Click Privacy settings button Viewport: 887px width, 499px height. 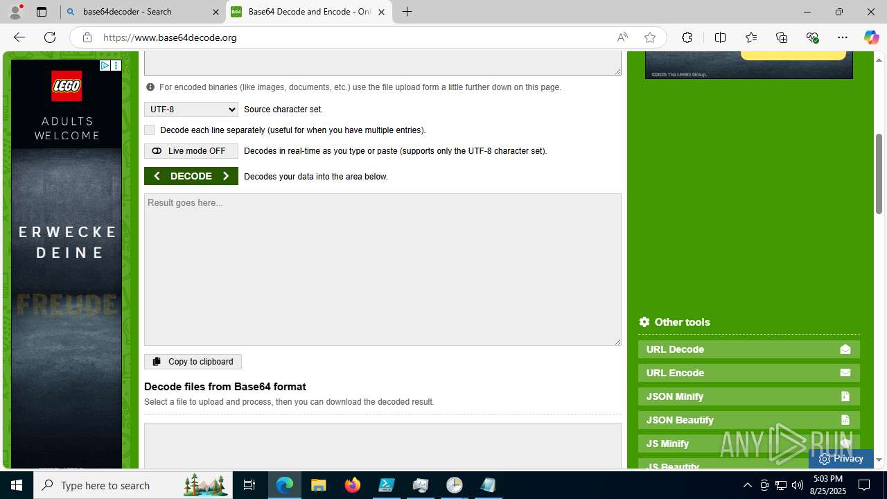coord(841,459)
